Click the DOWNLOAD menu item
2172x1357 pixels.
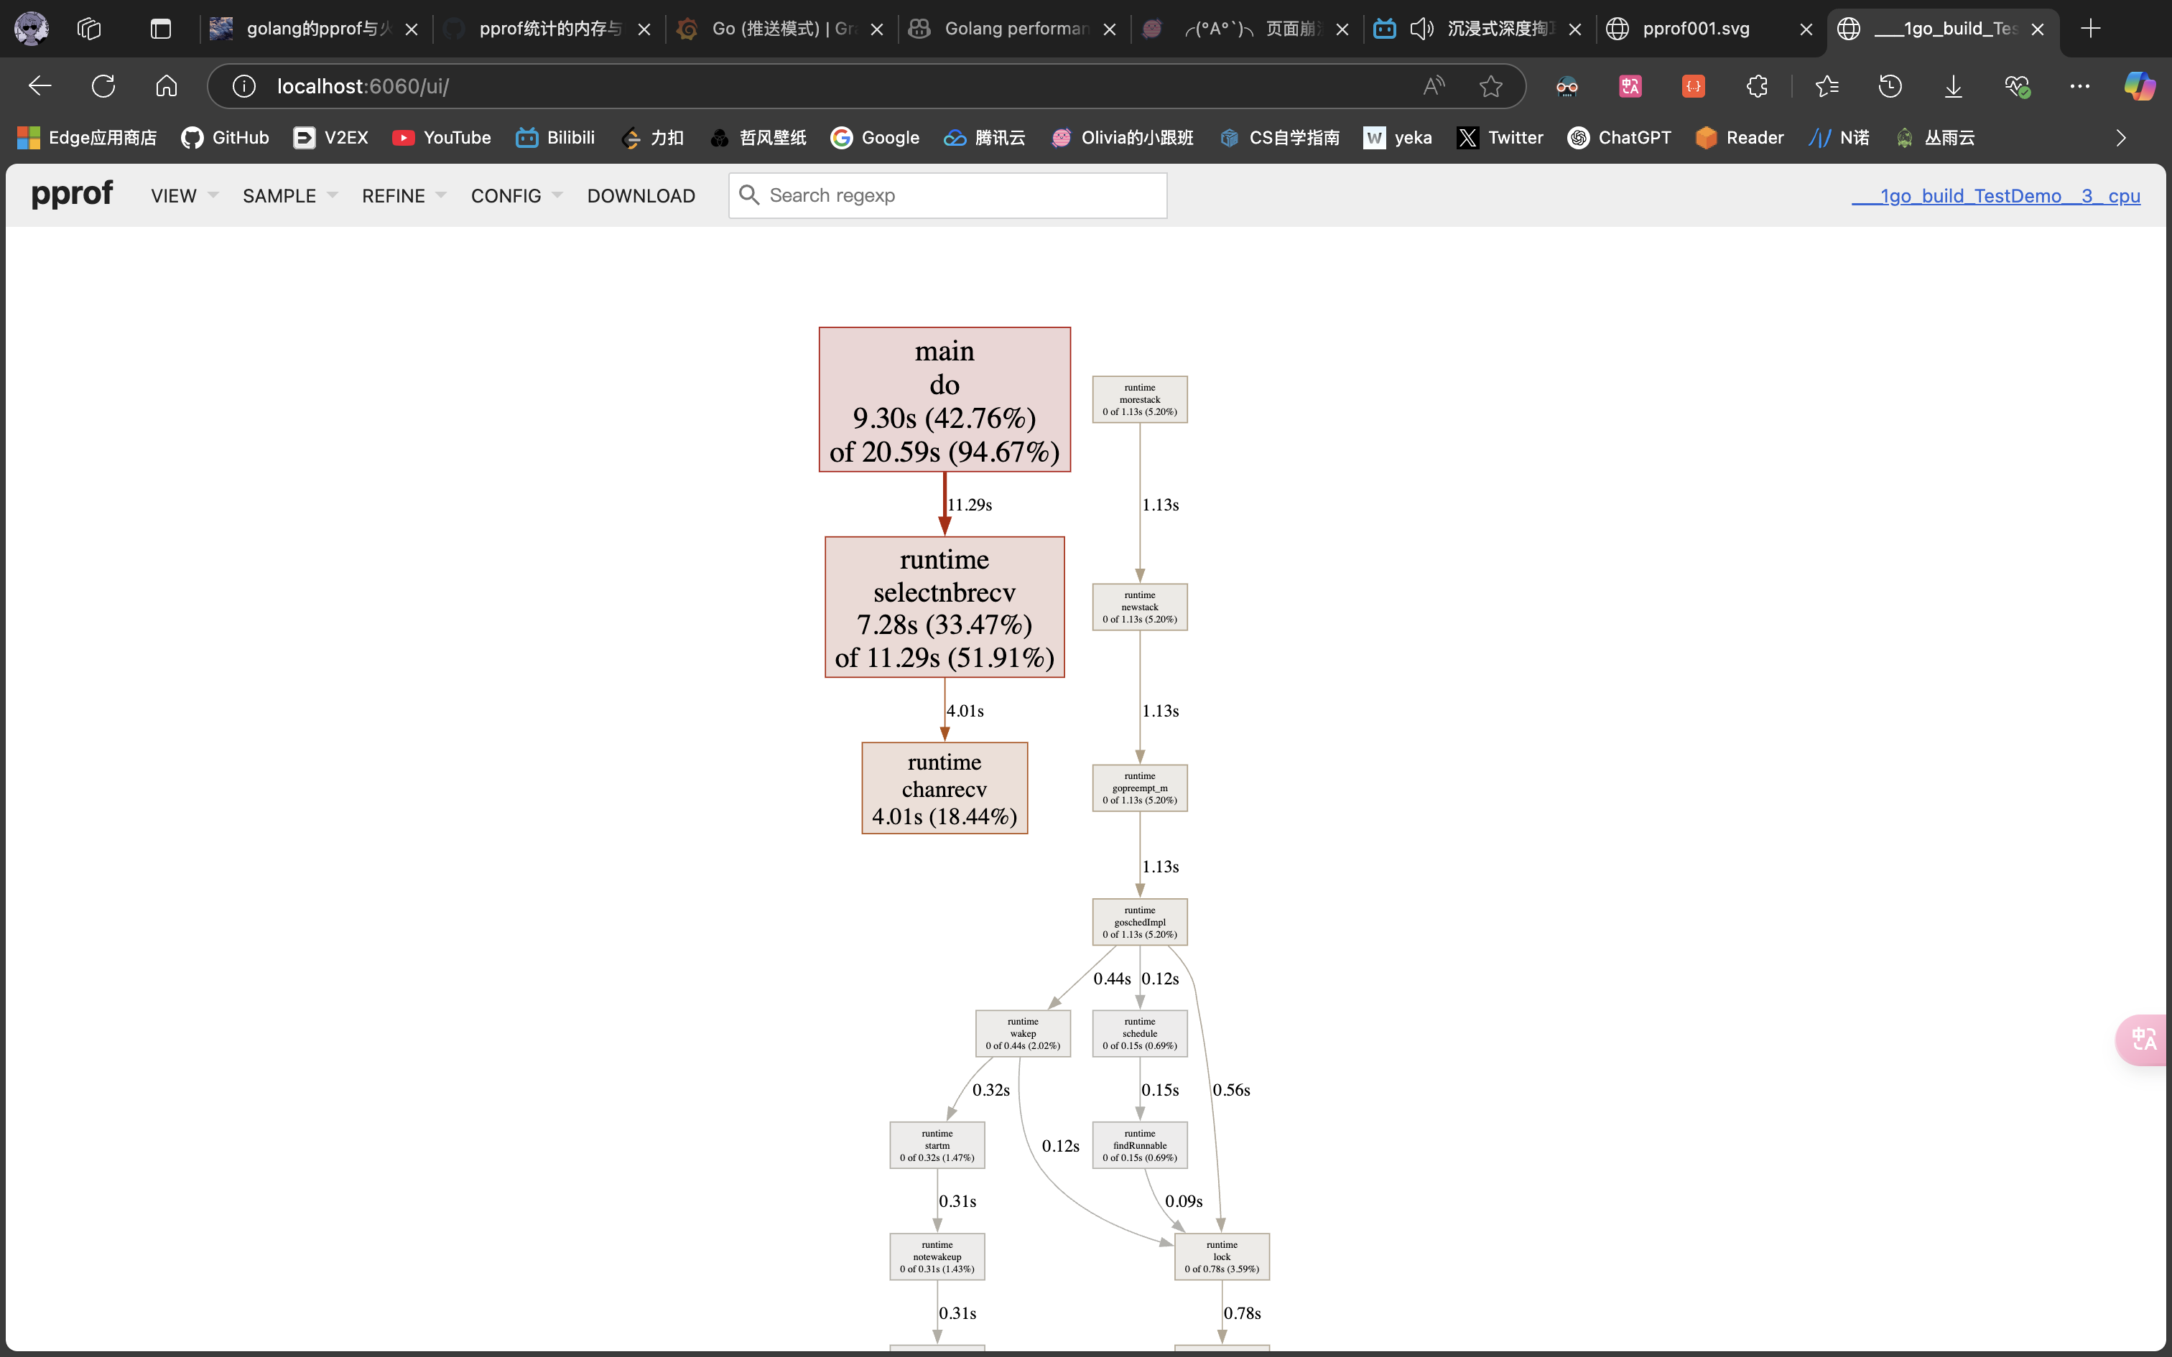click(641, 195)
